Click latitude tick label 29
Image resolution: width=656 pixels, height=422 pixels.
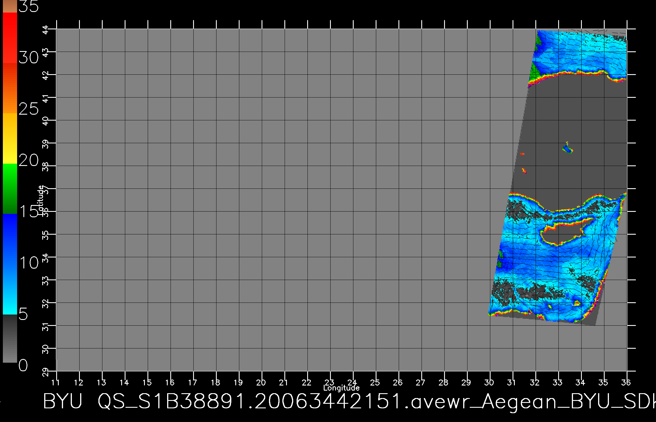click(46, 372)
